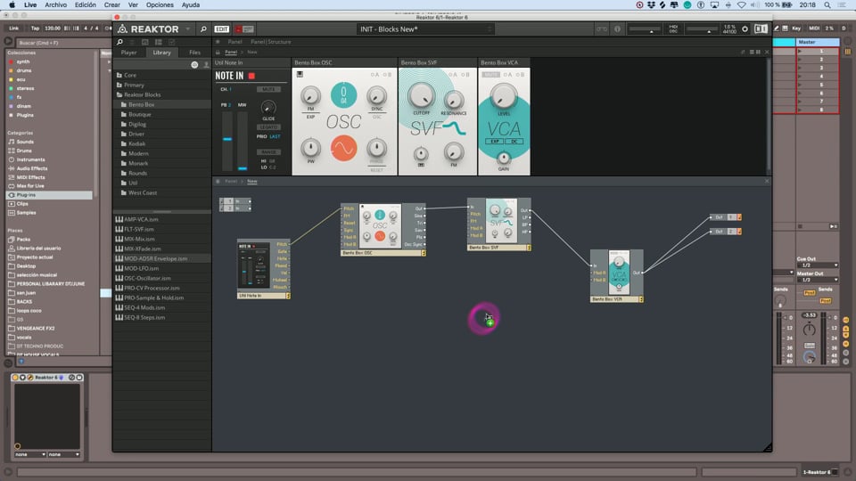This screenshot has height=481, width=856.
Task: Adjust the VCA LEVEL knob
Action: [x=503, y=96]
